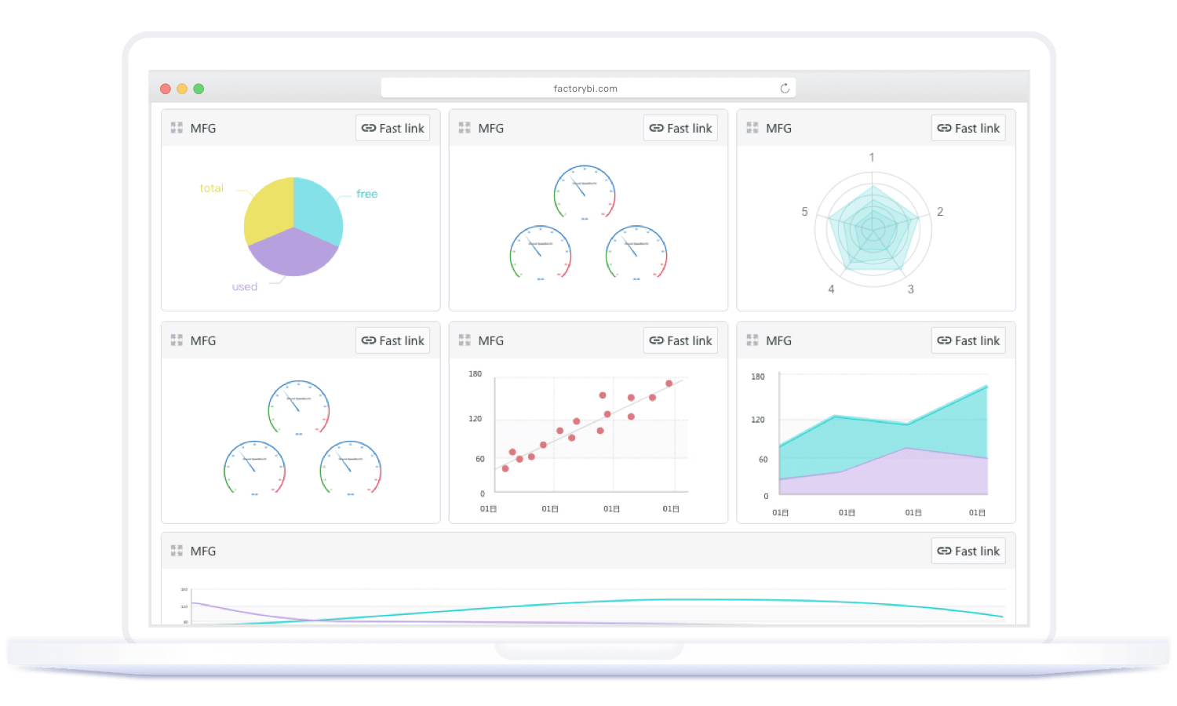Click the "total" pie label
Viewport: 1177px width, 706px height.
(x=211, y=188)
